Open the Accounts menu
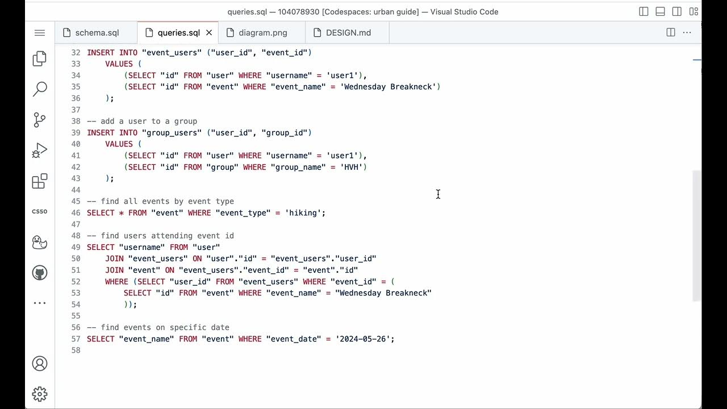The width and height of the screenshot is (727, 409). 40,364
